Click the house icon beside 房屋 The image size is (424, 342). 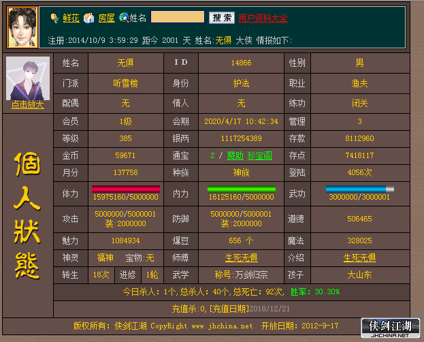(x=88, y=18)
